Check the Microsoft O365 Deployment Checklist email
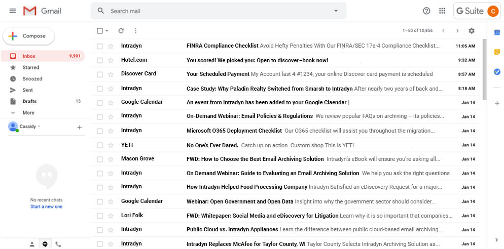 tap(100, 131)
